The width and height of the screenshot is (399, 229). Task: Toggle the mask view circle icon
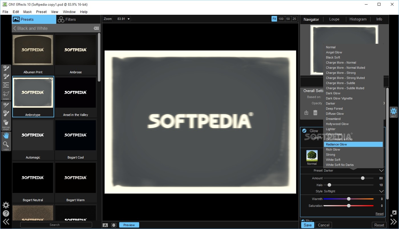pos(114,225)
